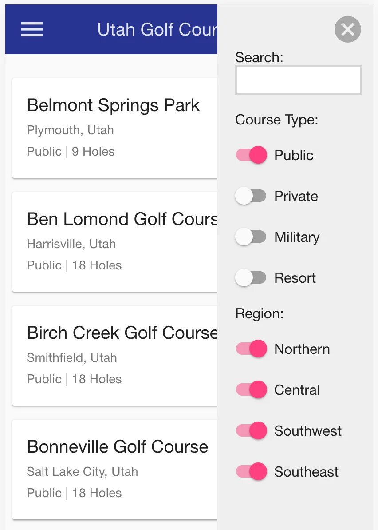Turn off the Northern region toggle
Viewport: 378px width, 530px height.
coord(252,349)
